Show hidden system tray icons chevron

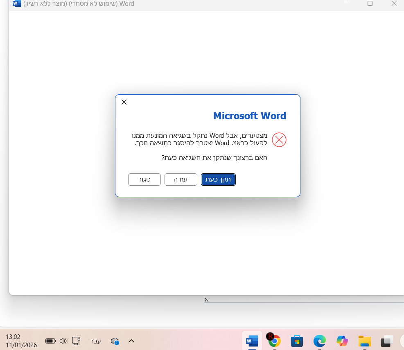(131, 341)
